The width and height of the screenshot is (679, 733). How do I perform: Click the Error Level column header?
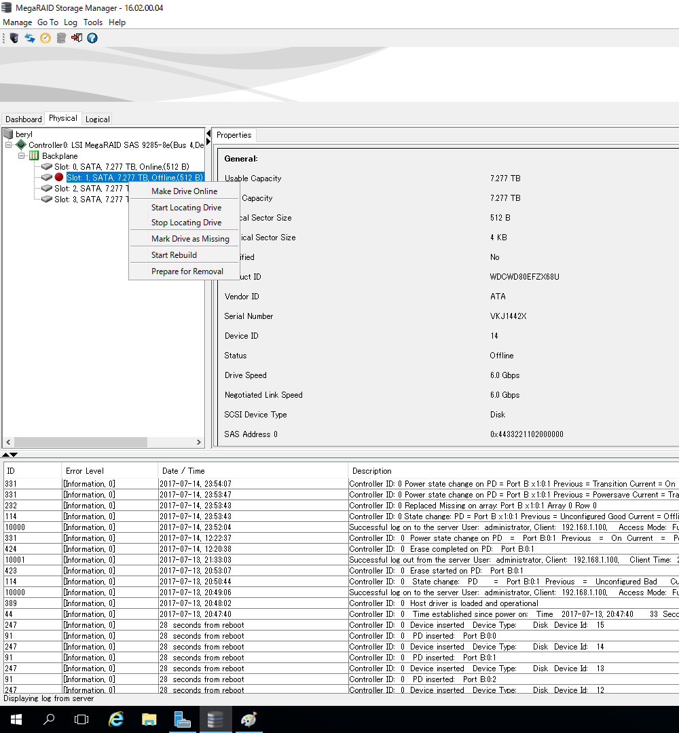click(110, 471)
